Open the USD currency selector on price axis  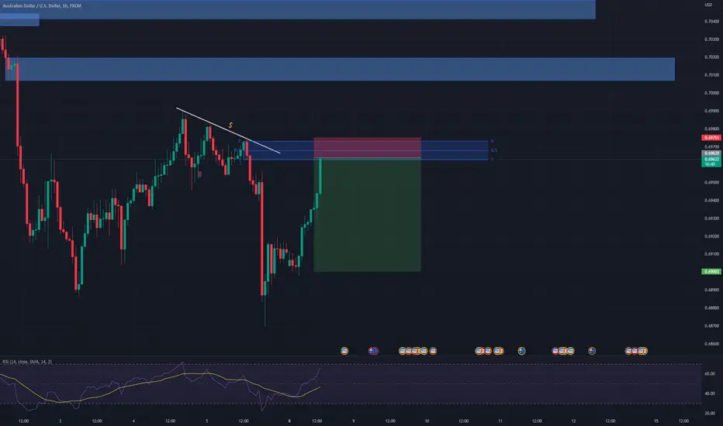point(708,5)
